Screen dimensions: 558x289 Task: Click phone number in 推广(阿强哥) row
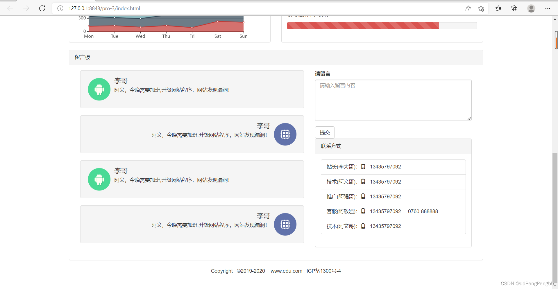tap(385, 197)
